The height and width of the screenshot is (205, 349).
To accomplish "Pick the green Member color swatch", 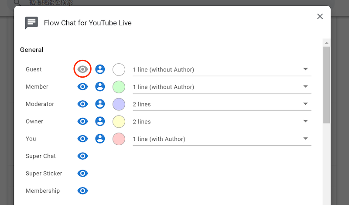I will pos(119,87).
